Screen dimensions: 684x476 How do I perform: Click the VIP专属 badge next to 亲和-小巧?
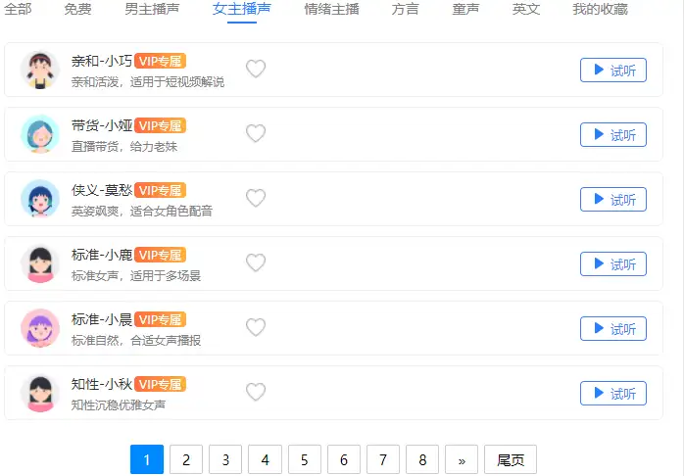pos(160,61)
